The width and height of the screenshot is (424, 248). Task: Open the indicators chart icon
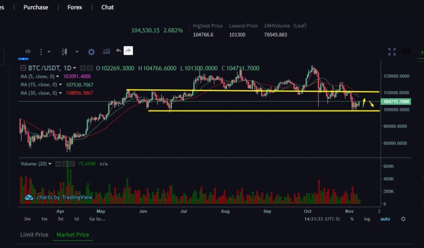click(x=106, y=51)
